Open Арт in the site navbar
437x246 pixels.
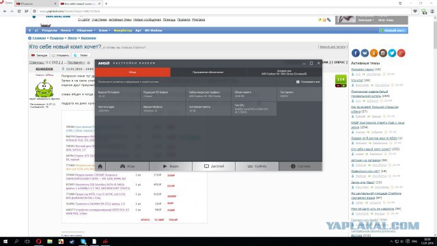coord(138,30)
